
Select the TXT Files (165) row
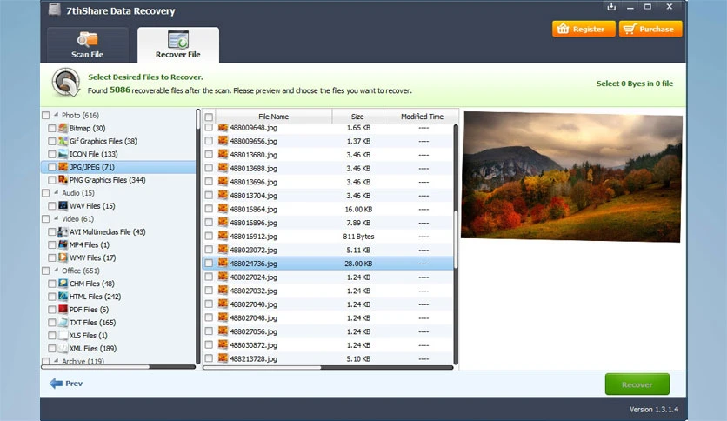click(118, 322)
